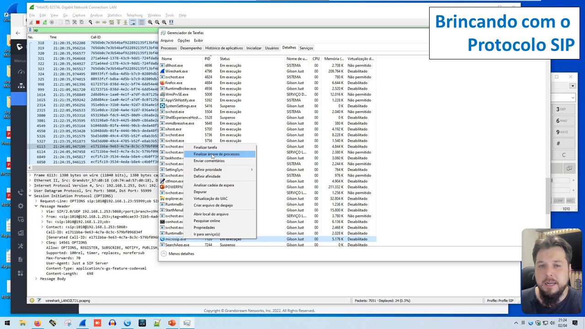Collapse Session Initiation Protocol (OPTIONS) node
Image resolution: width=585 pixels, height=329 pixels.
(31, 196)
